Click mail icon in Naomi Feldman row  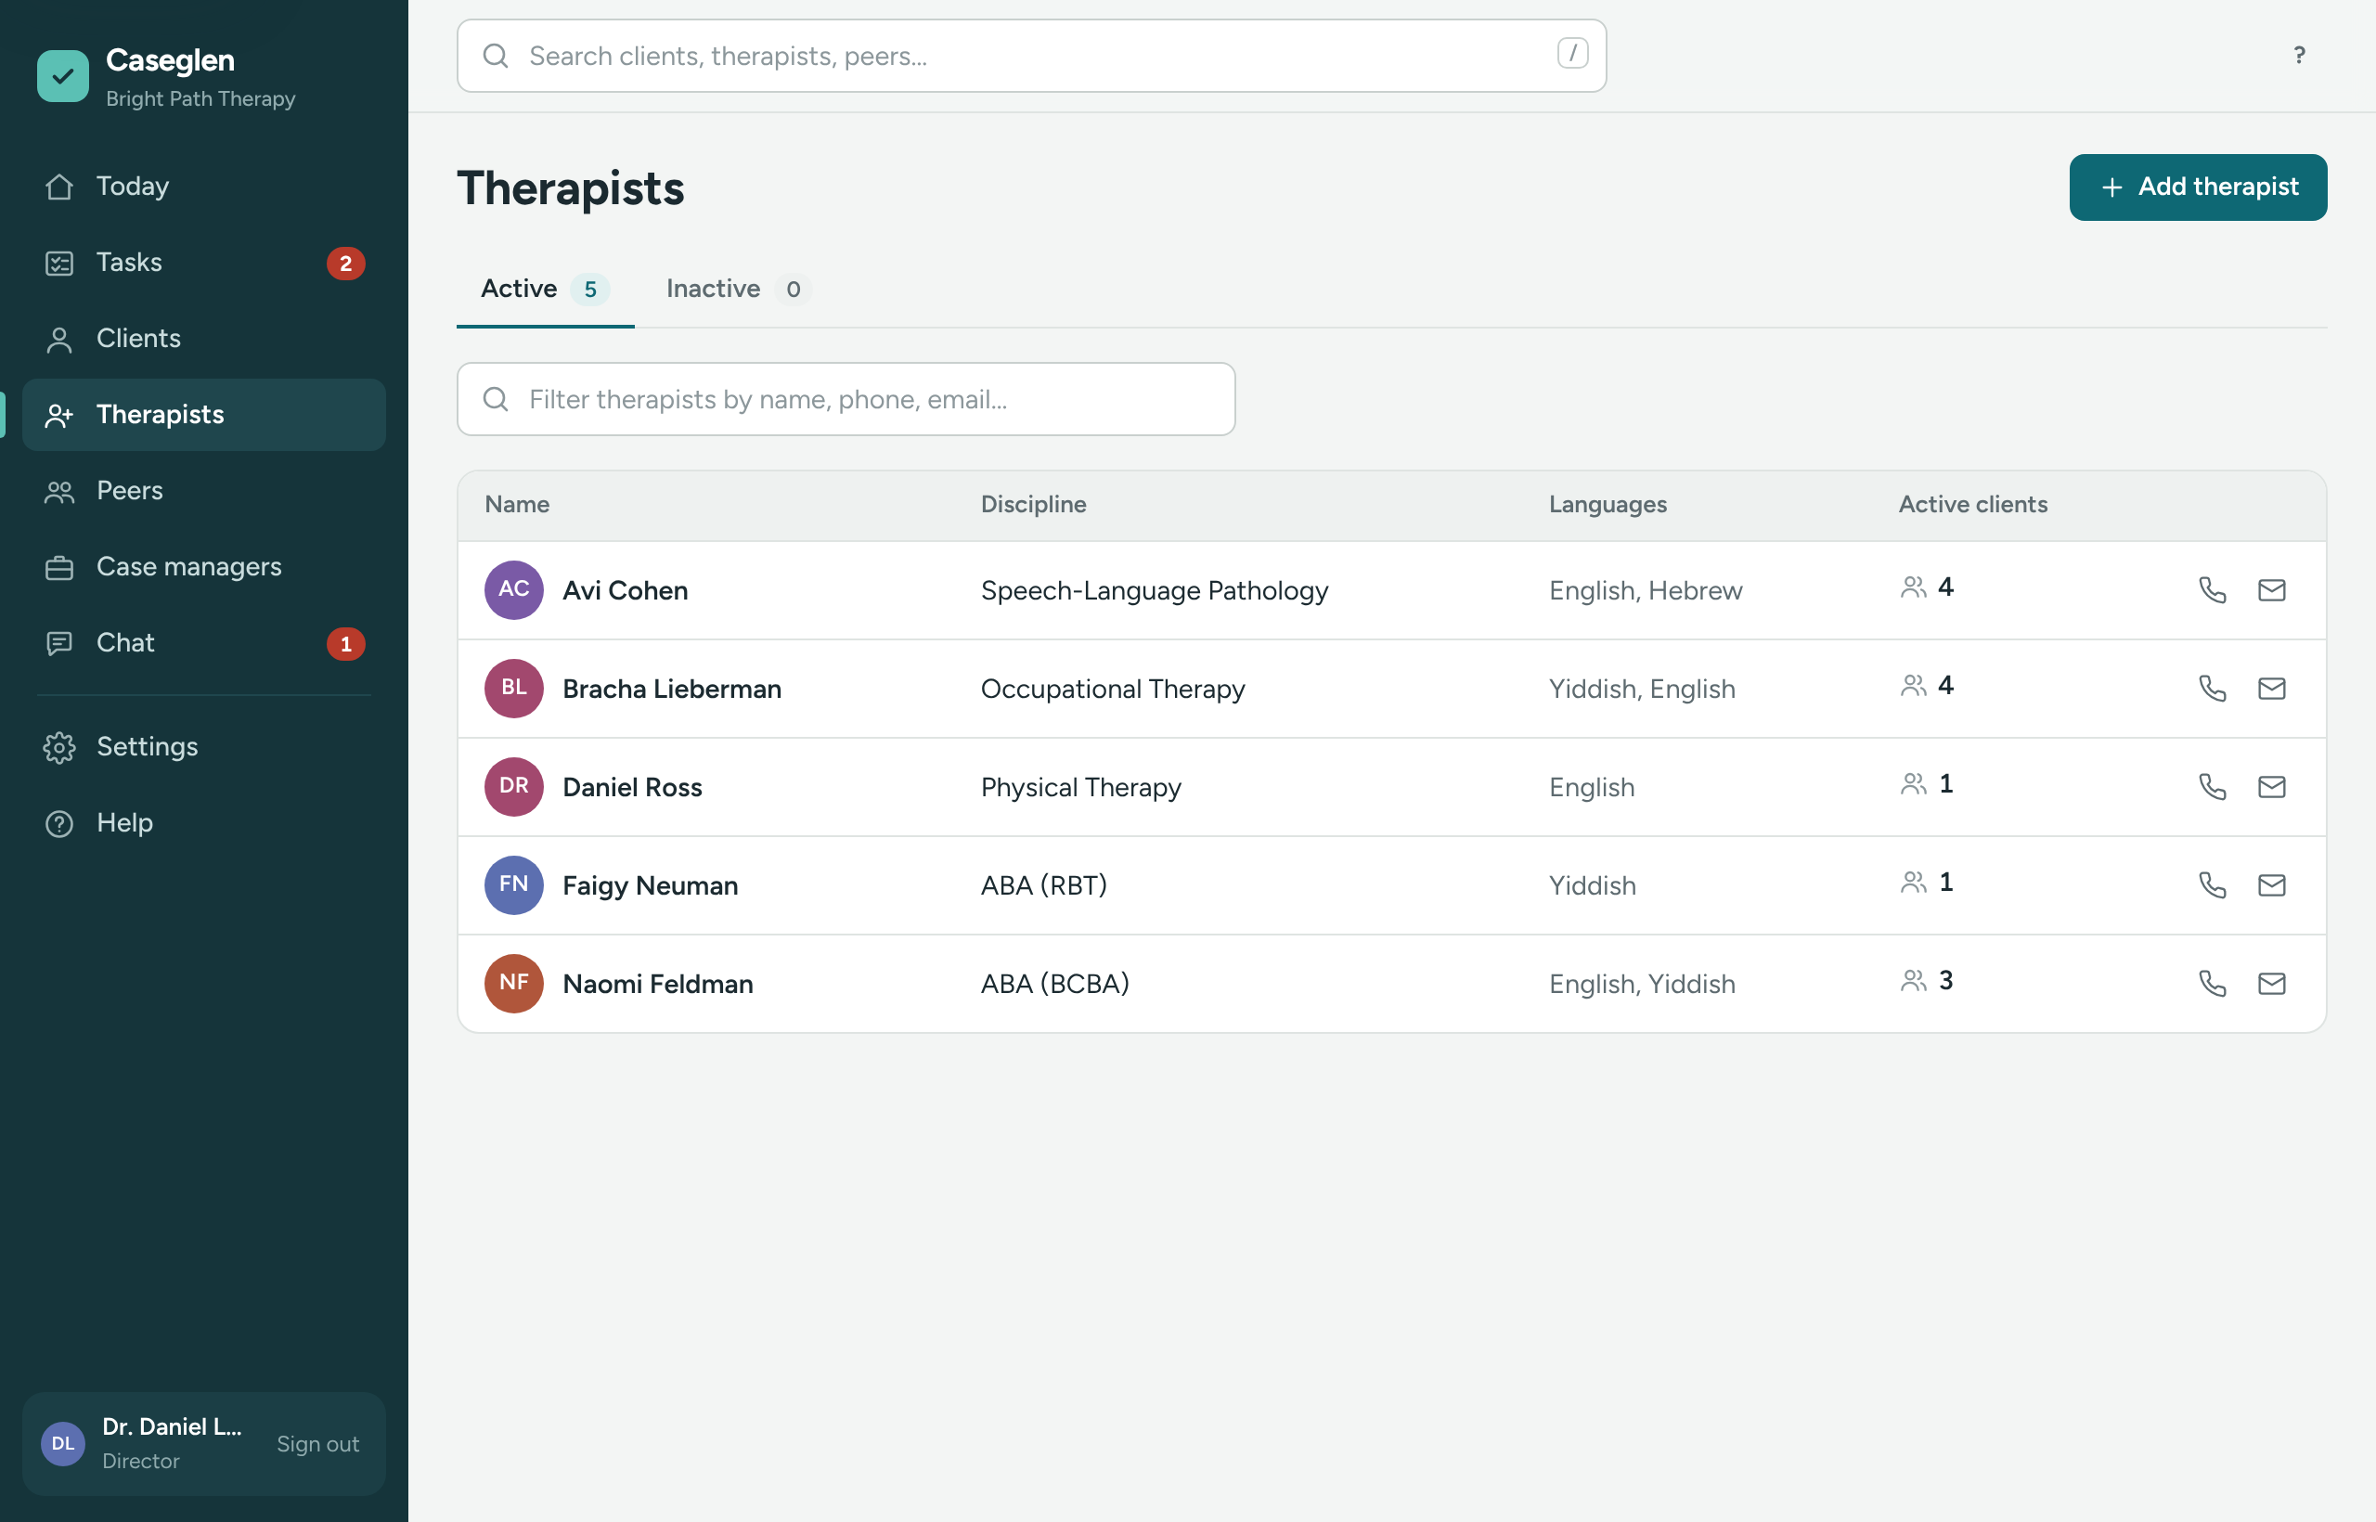coord(2271,984)
